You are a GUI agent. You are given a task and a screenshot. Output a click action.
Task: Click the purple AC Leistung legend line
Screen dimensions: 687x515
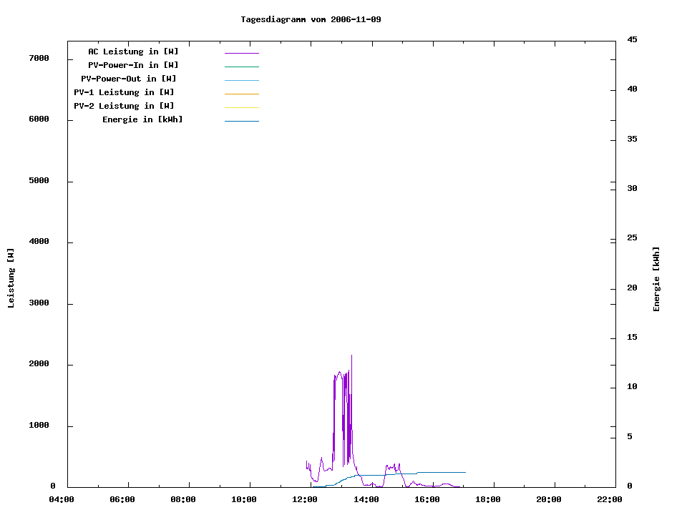click(x=241, y=53)
